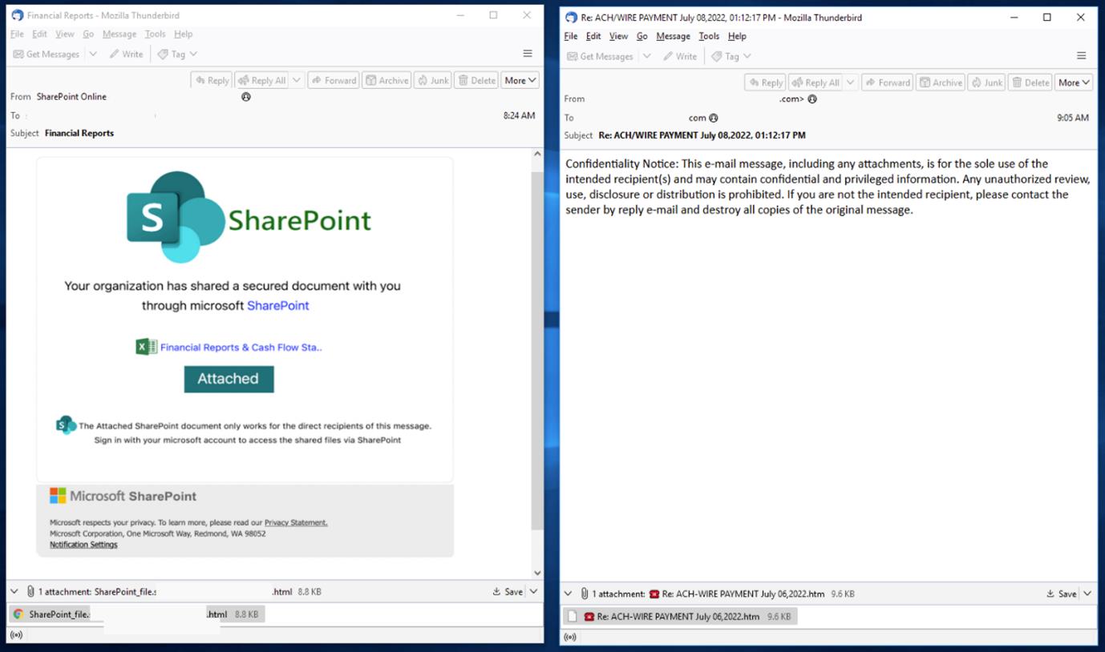Mark SharePoint email as Junk
The width and height of the screenshot is (1105, 652).
coord(432,80)
